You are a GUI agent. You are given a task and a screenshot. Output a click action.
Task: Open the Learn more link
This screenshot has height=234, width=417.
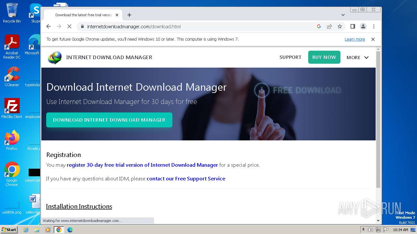point(355,39)
